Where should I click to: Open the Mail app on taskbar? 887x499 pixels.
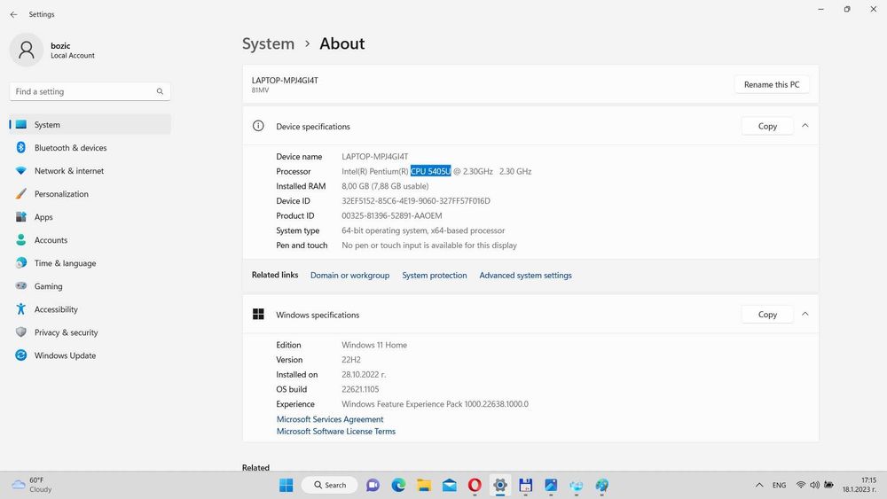pos(449,485)
